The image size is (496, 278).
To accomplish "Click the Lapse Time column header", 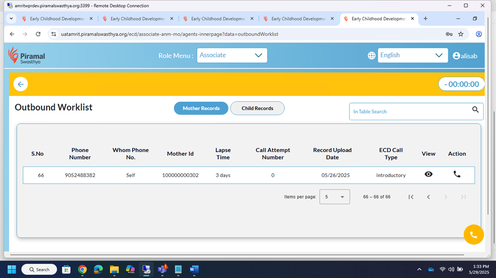I will pos(223,154).
